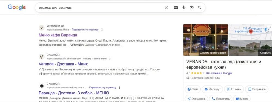Open 'Другие фотографии' photo thumbnail
Screen dimensions: 272x102
tap(206, 40)
